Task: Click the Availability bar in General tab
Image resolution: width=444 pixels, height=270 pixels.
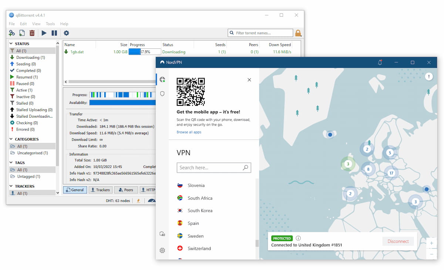Action: [123, 102]
